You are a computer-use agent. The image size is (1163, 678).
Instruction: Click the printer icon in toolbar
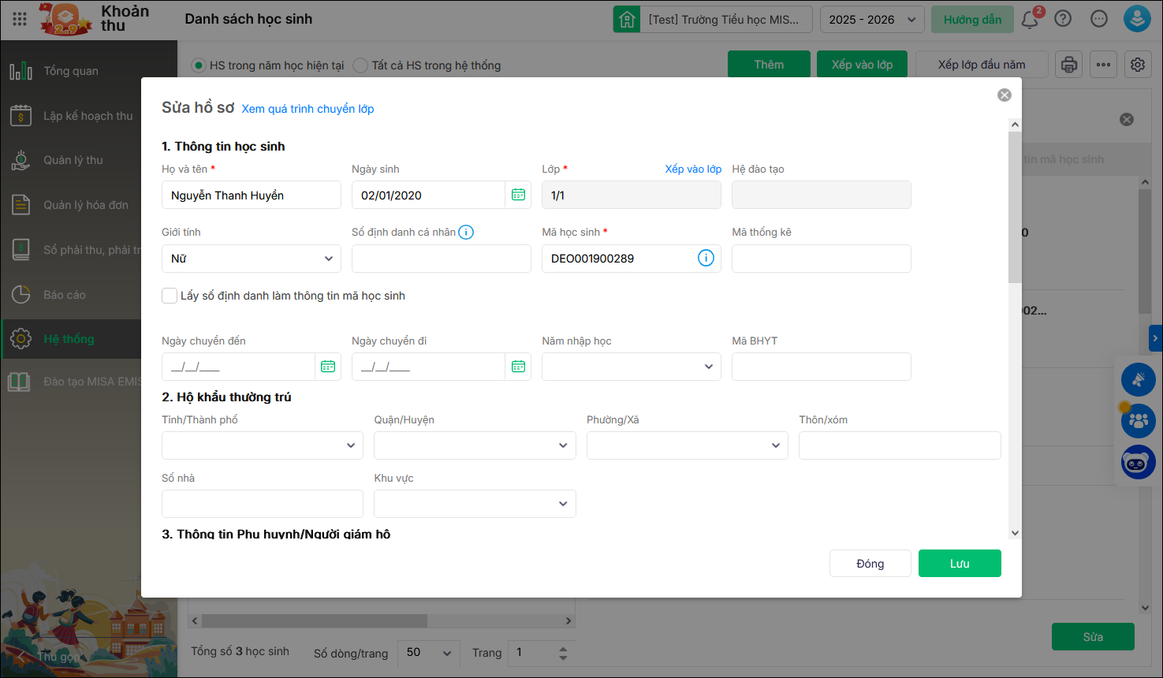1068,65
